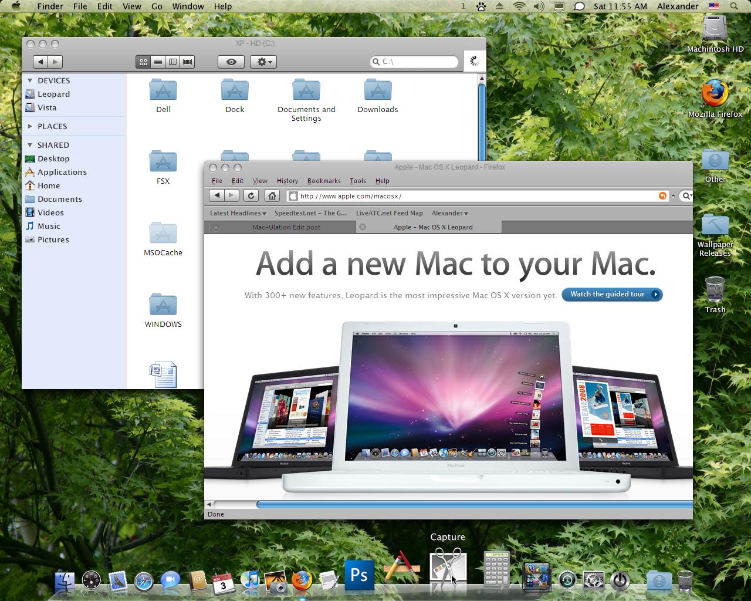This screenshot has width=751, height=601.
Task: Open the Dell folder
Action: tap(163, 96)
